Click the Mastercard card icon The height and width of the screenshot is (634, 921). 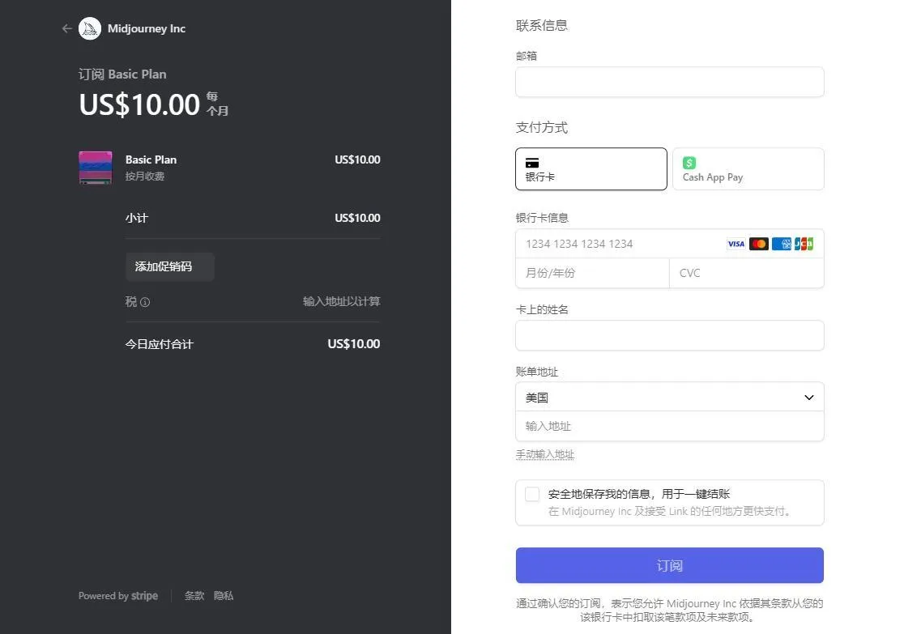(x=759, y=244)
